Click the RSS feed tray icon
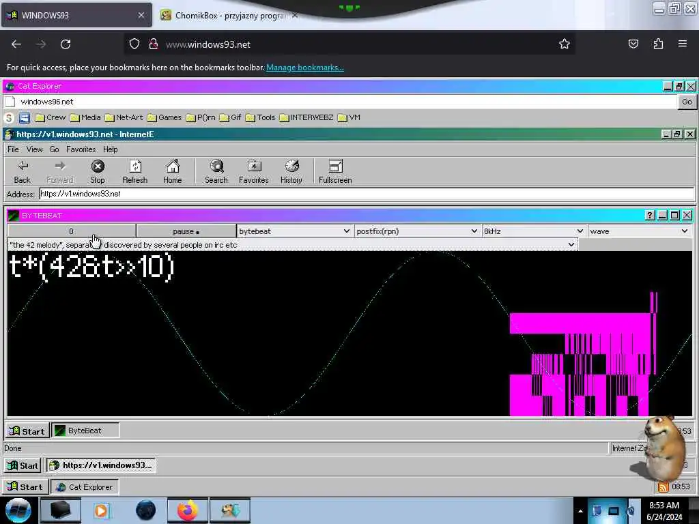699x524 pixels. pyautogui.click(x=663, y=487)
